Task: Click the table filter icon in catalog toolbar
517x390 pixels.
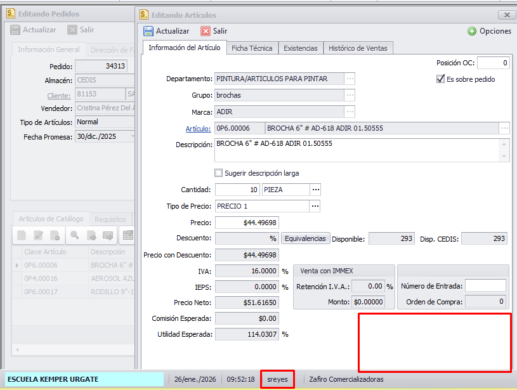Action: 128,235
